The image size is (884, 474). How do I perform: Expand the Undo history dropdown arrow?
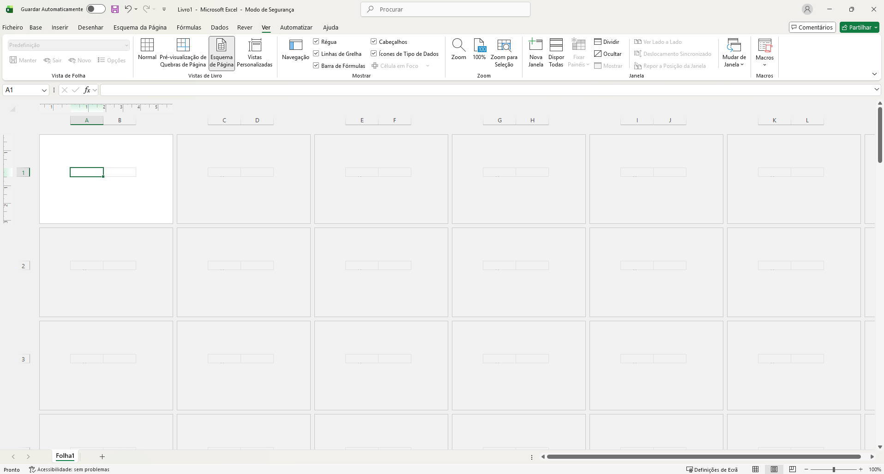click(x=136, y=9)
